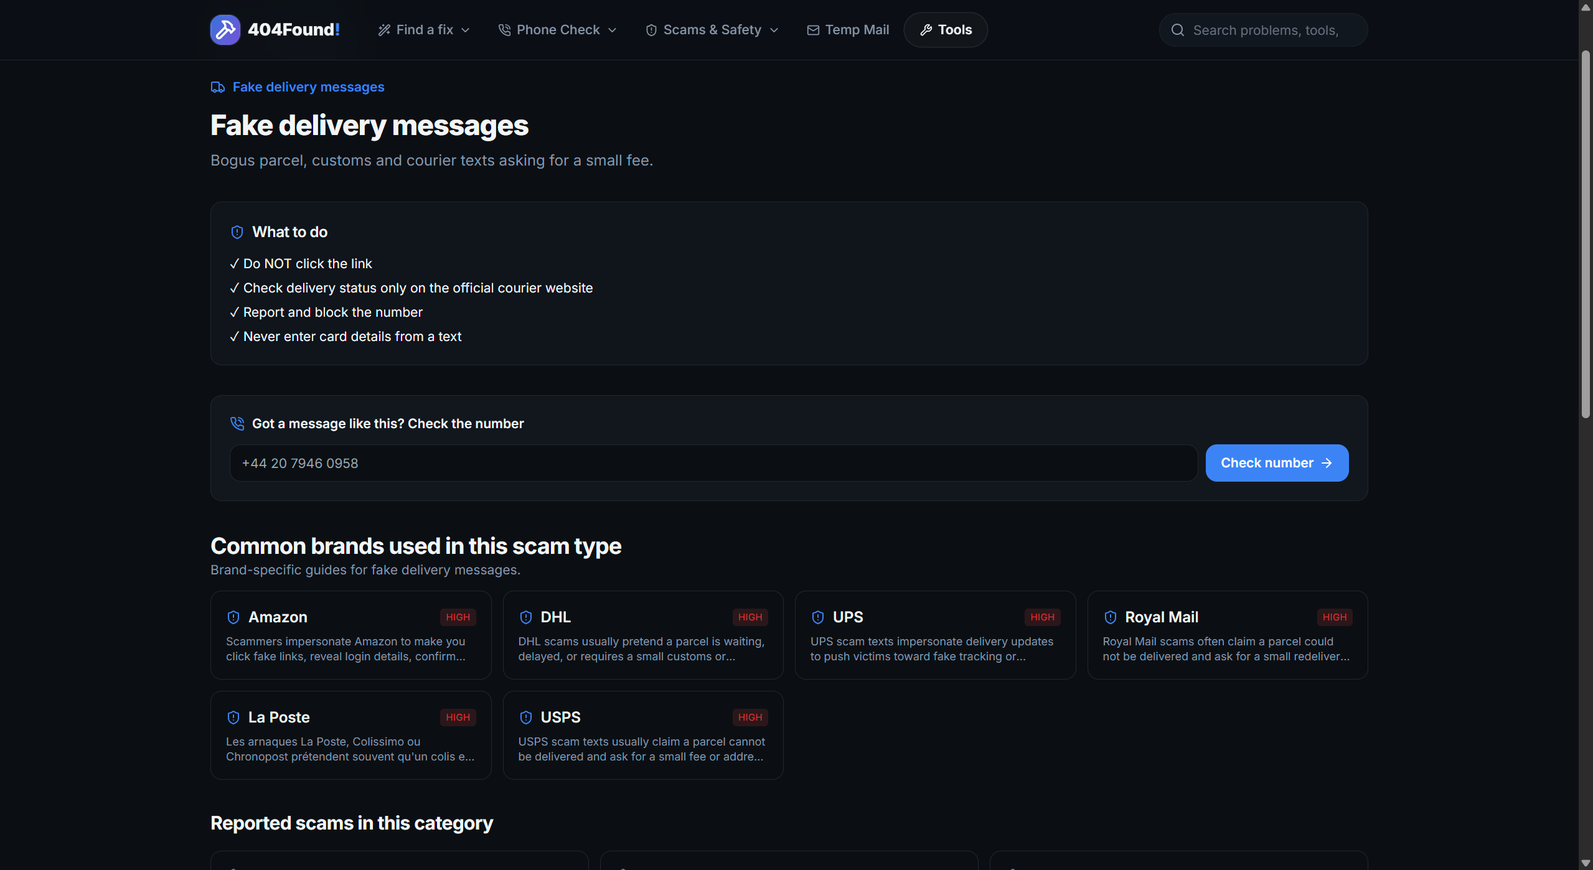Click the HIGH badge on USPS card

coord(750,718)
